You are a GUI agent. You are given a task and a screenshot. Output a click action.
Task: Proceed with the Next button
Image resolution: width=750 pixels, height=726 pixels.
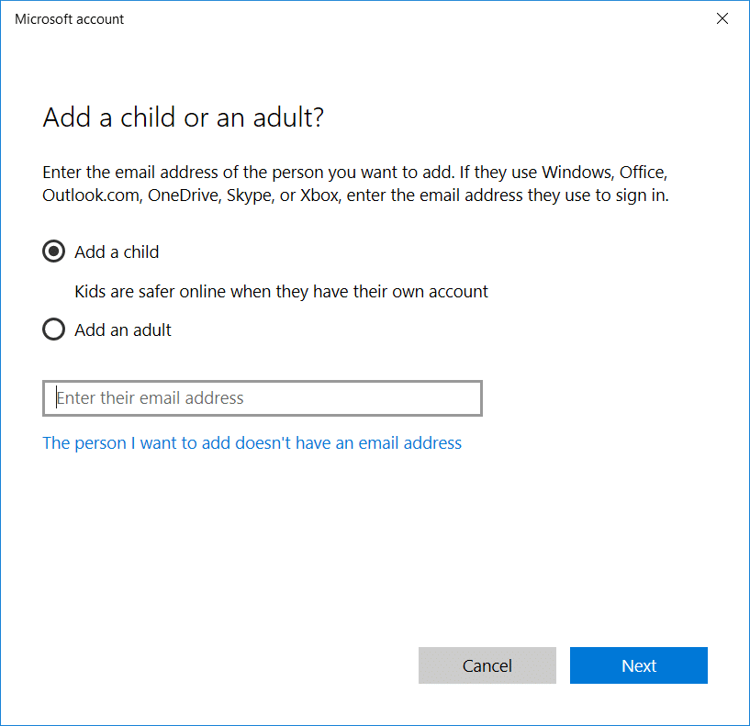pos(638,665)
